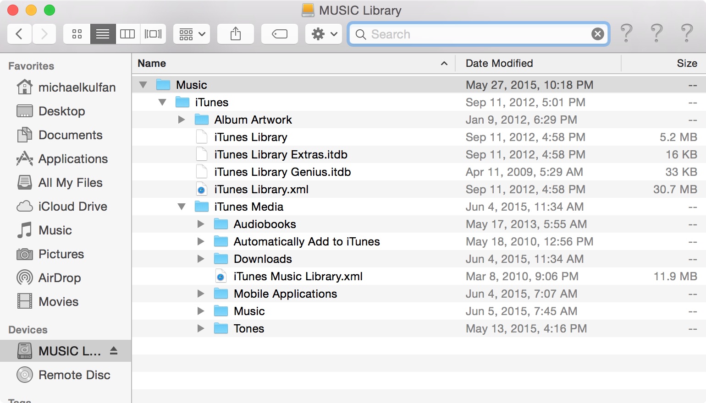Click the Favorites sidebar heading
The image size is (706, 403).
tap(31, 66)
